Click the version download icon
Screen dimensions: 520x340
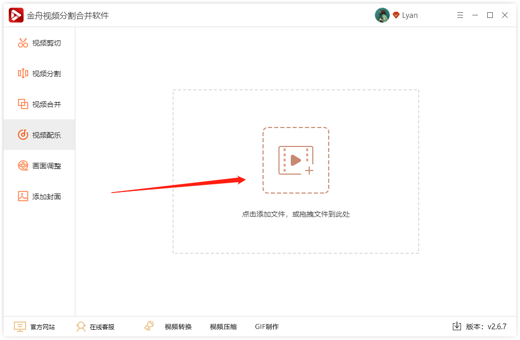click(x=456, y=326)
